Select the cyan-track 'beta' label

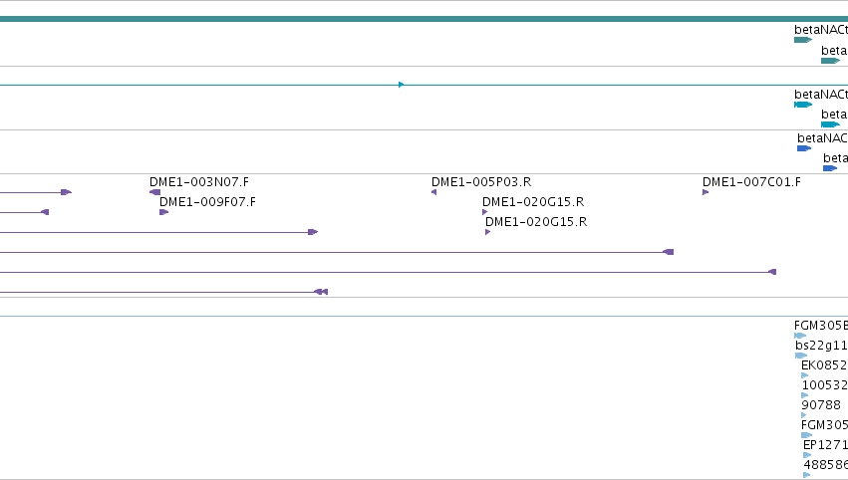[x=834, y=115]
